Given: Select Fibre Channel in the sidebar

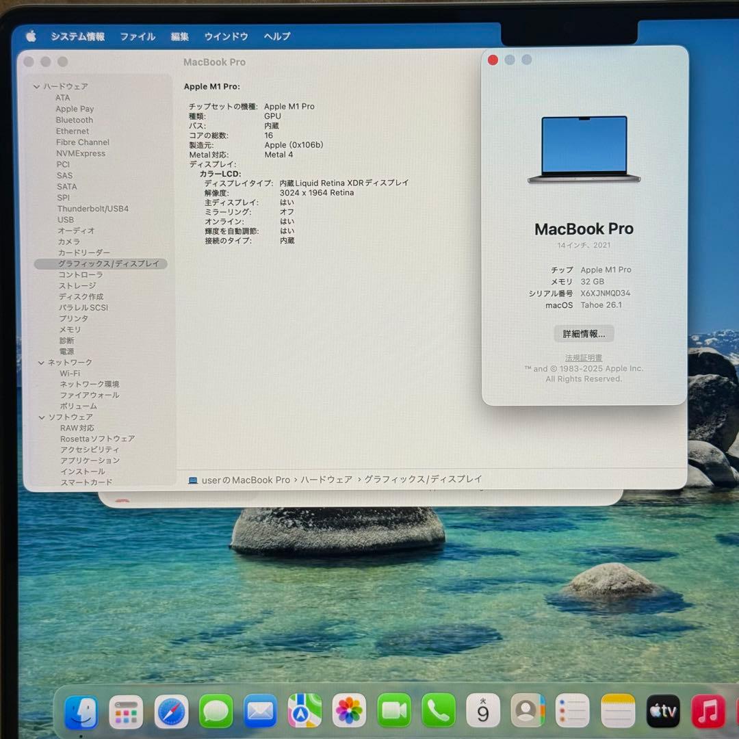Looking at the screenshot, I should pos(83,142).
